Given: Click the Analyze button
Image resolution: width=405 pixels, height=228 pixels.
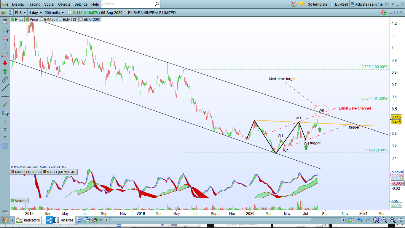Looking at the screenshot, I should 64,220.
